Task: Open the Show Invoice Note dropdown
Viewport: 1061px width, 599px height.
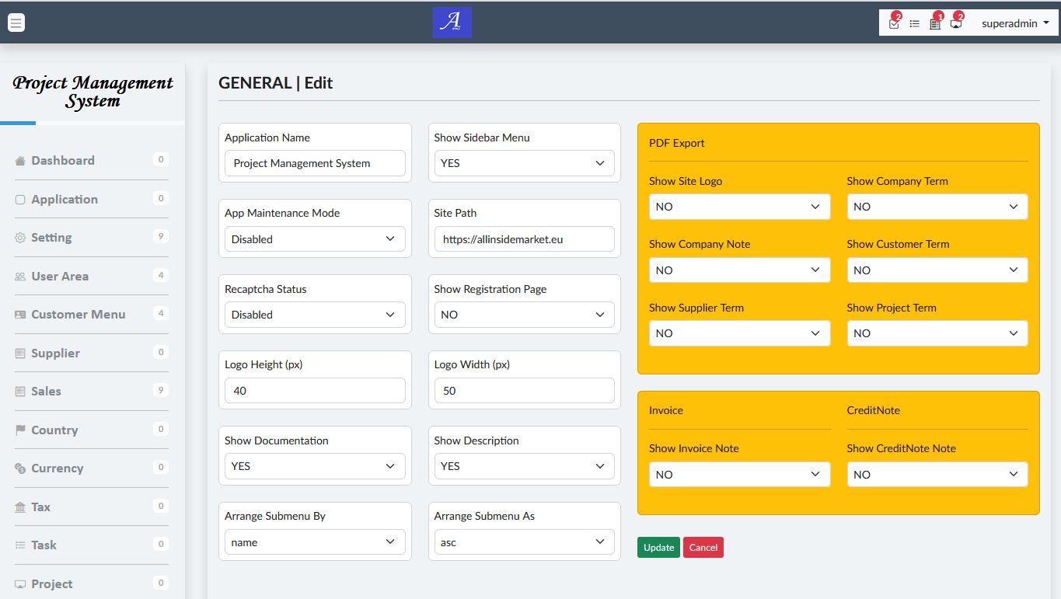Action: tap(740, 474)
